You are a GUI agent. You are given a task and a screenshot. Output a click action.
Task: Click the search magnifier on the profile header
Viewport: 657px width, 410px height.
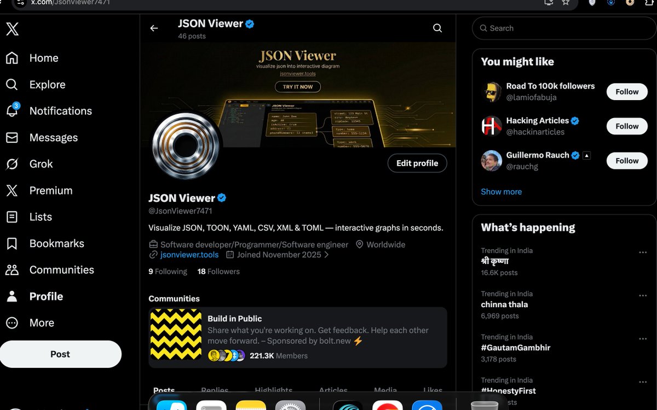tap(437, 27)
